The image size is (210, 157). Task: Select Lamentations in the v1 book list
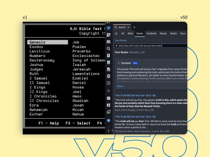click(86, 74)
